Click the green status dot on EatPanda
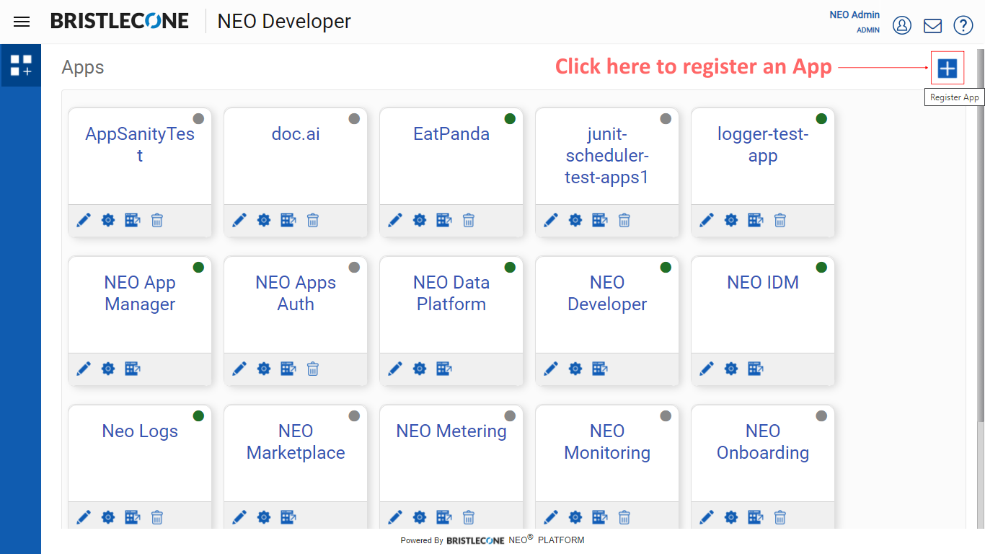This screenshot has height=554, width=985. click(x=510, y=119)
